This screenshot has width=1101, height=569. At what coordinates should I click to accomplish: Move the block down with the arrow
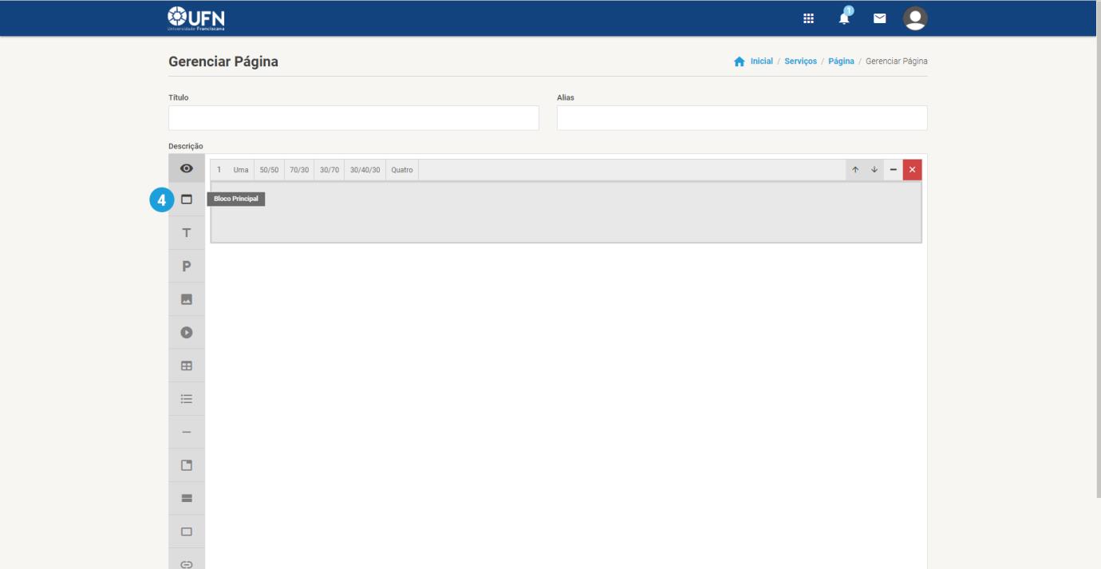point(874,170)
